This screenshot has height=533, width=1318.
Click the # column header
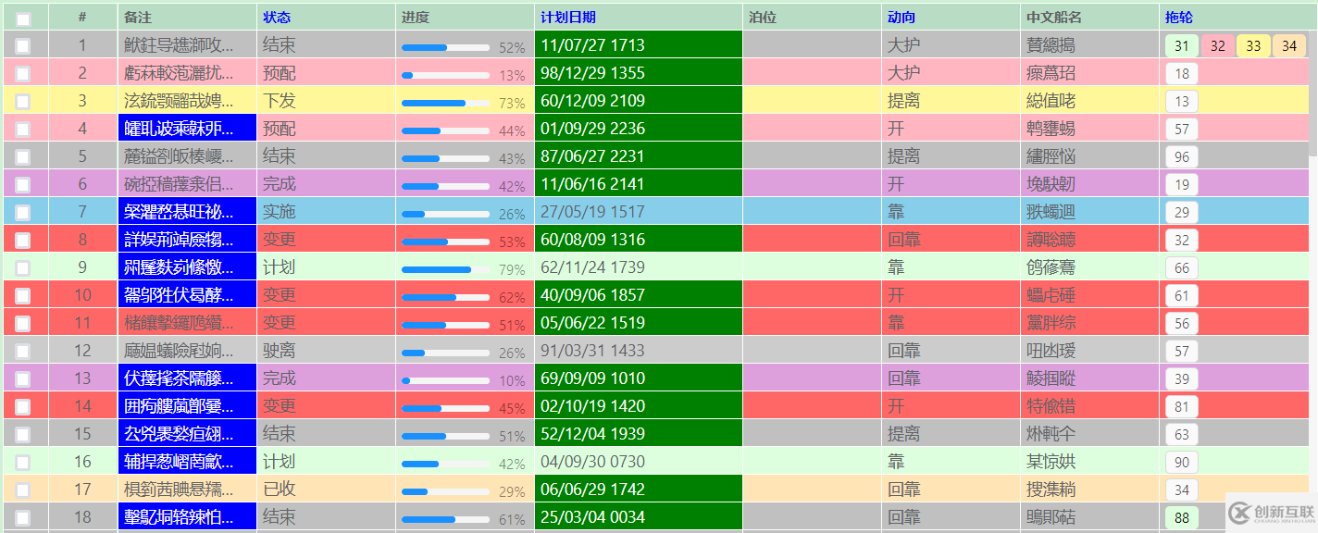coord(82,18)
